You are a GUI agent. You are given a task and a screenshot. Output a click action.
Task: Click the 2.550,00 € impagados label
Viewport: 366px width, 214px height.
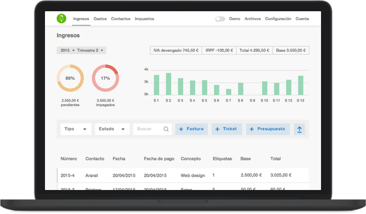pyautogui.click(x=105, y=103)
